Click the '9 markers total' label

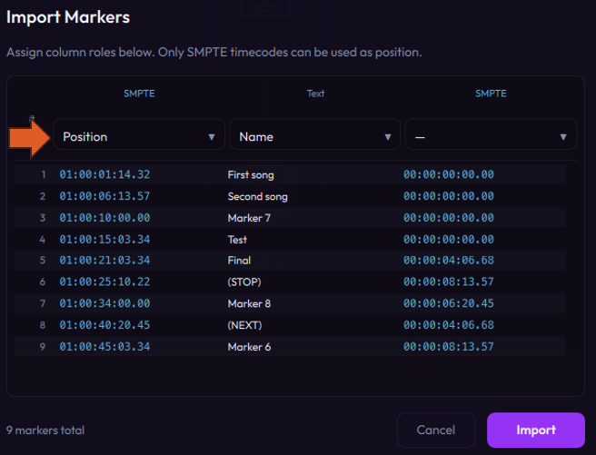(x=45, y=430)
